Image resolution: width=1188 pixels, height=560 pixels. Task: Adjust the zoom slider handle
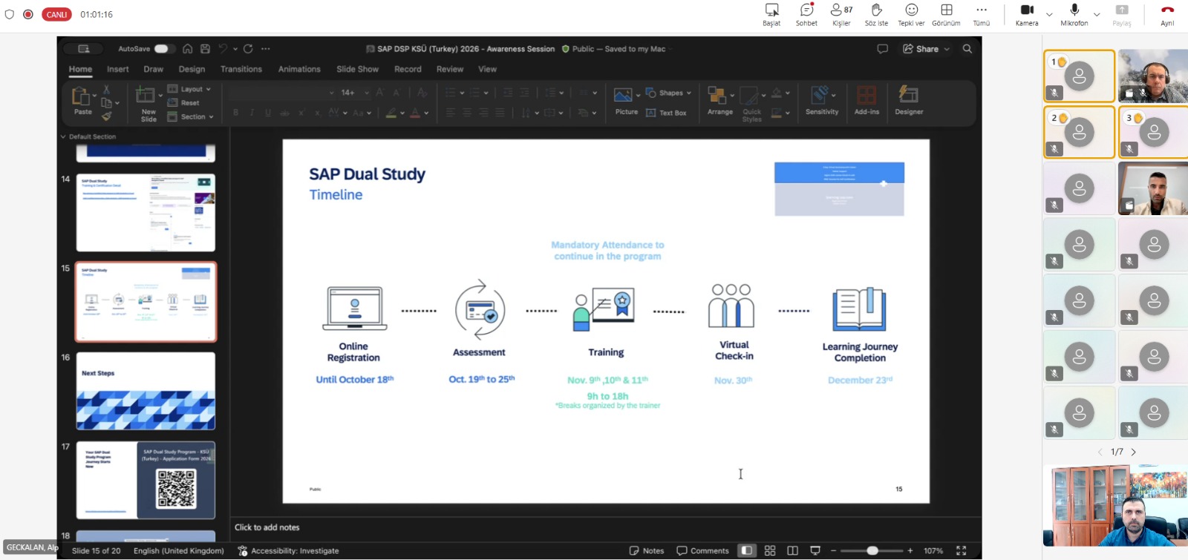pos(872,550)
